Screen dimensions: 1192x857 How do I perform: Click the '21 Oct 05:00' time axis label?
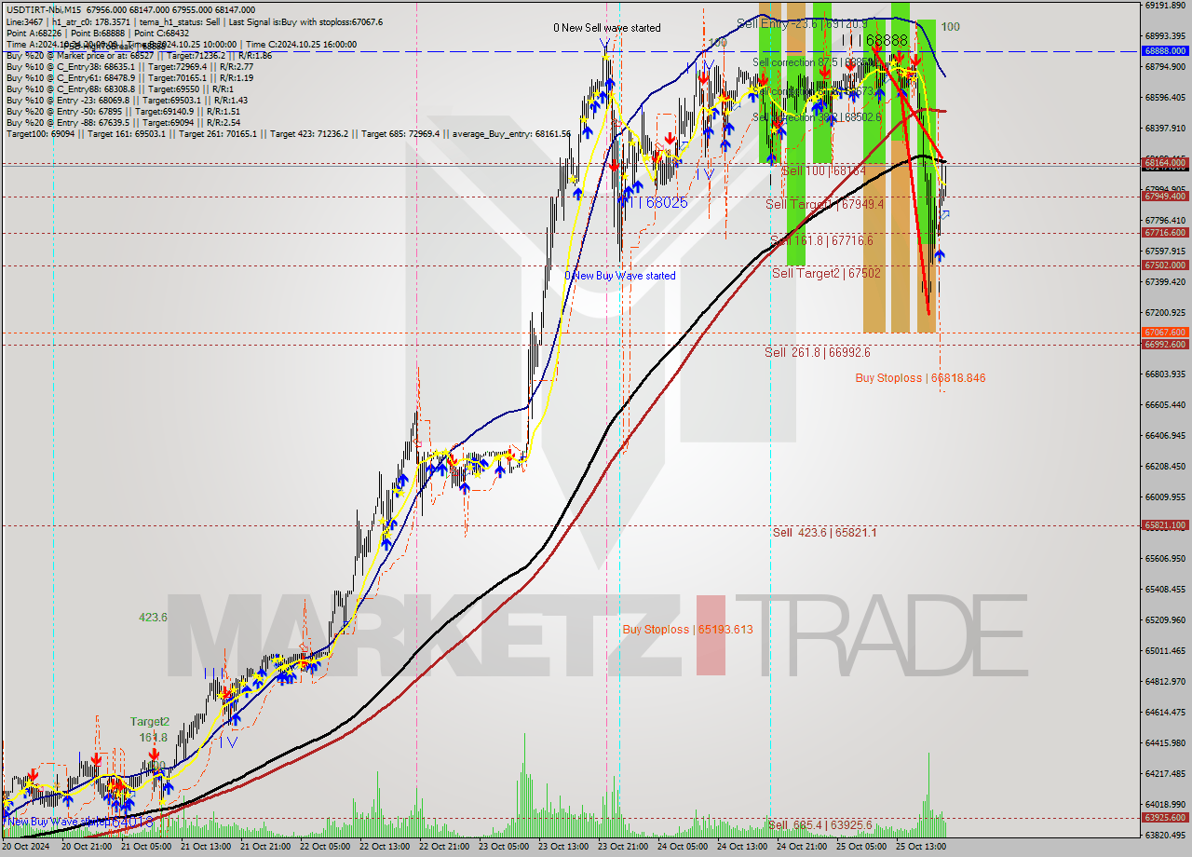[x=146, y=847]
